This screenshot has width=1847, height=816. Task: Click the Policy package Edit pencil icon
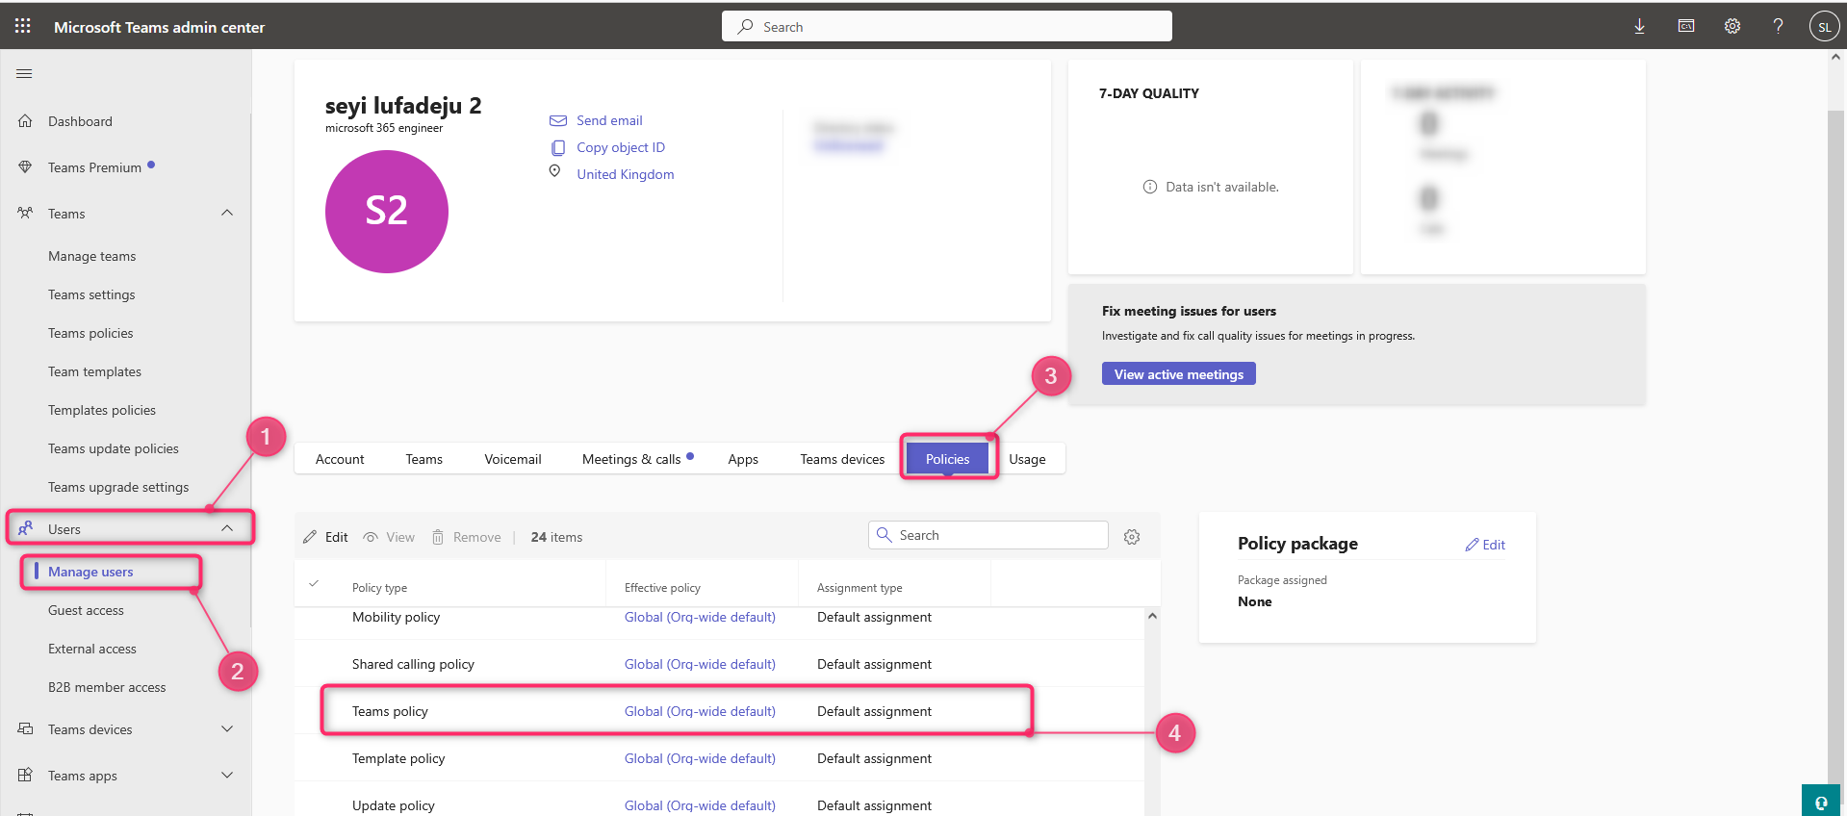point(1472,545)
